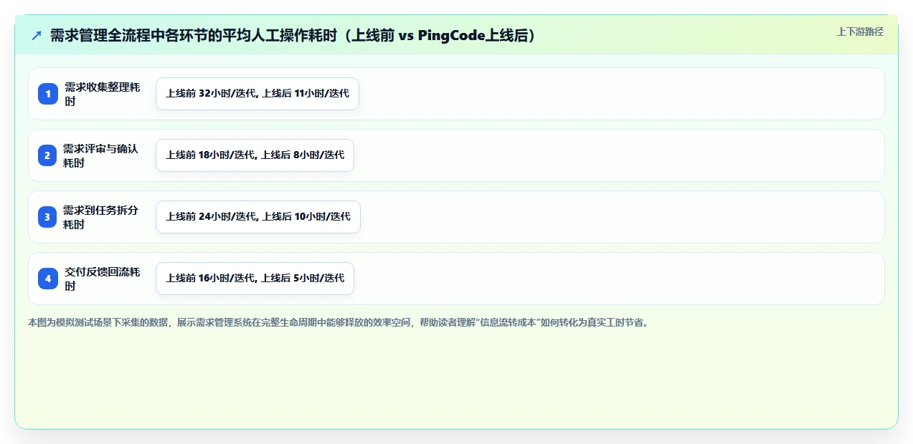Click the footnote starting with 本图为模拟测试场景
The height and width of the screenshot is (444, 913).
tap(339, 322)
